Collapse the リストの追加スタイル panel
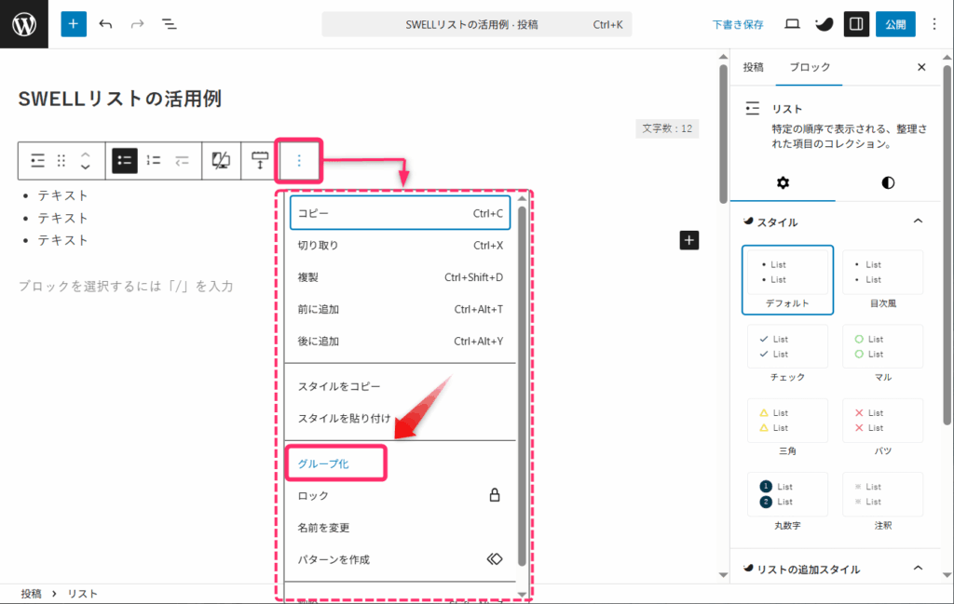 (x=918, y=568)
